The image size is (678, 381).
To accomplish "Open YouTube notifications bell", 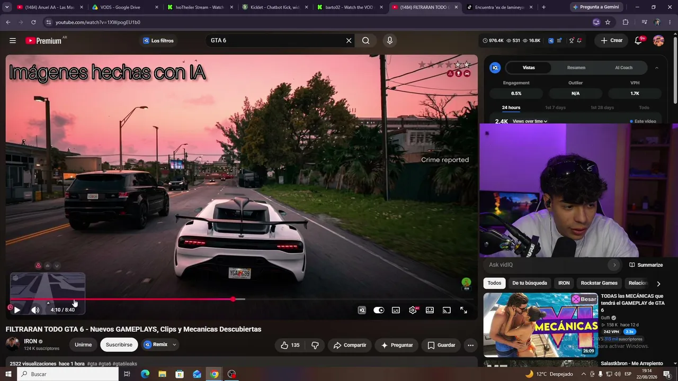I will coord(639,41).
